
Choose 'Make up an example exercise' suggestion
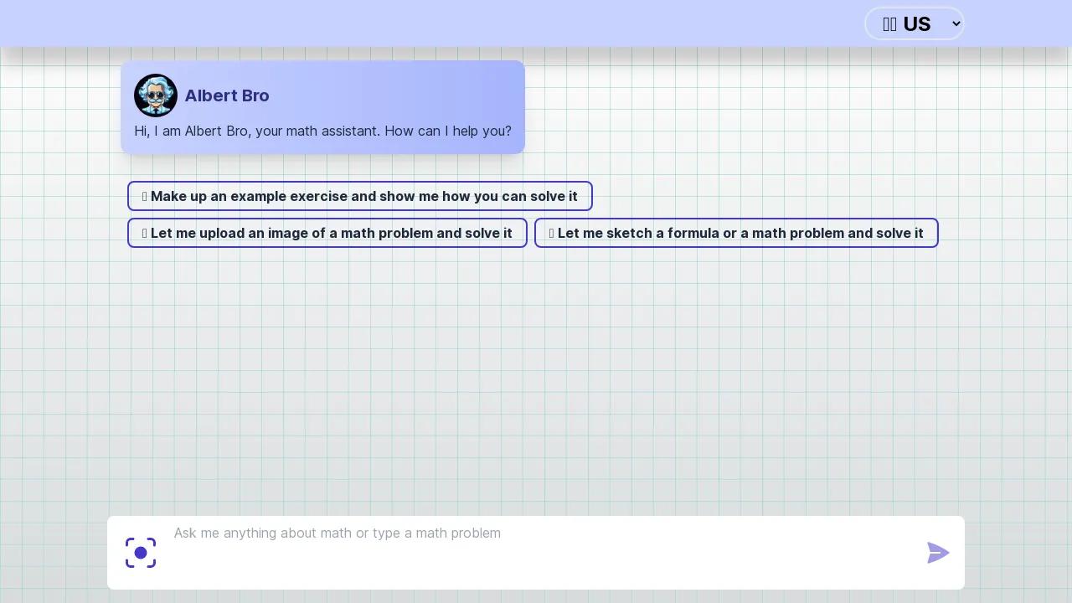360,196
